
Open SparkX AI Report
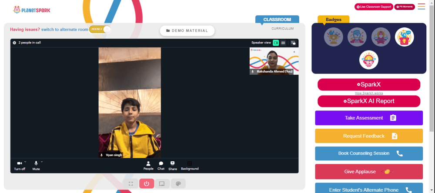[369, 101]
